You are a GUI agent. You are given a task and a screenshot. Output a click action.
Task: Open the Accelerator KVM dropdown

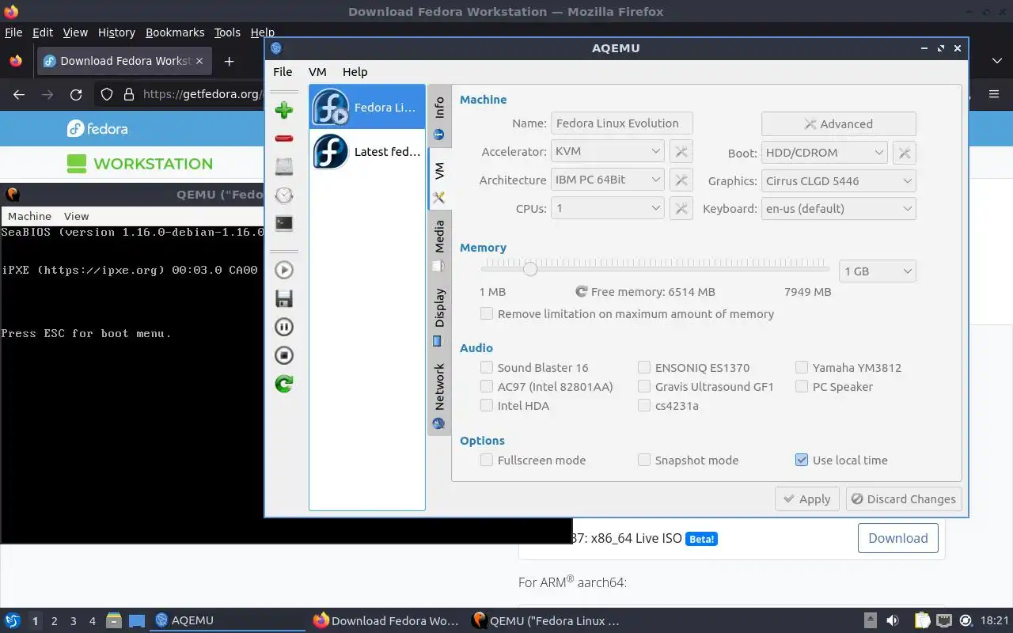607,151
